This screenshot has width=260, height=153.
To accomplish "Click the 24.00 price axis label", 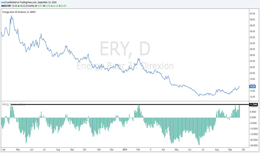I will (252, 61).
